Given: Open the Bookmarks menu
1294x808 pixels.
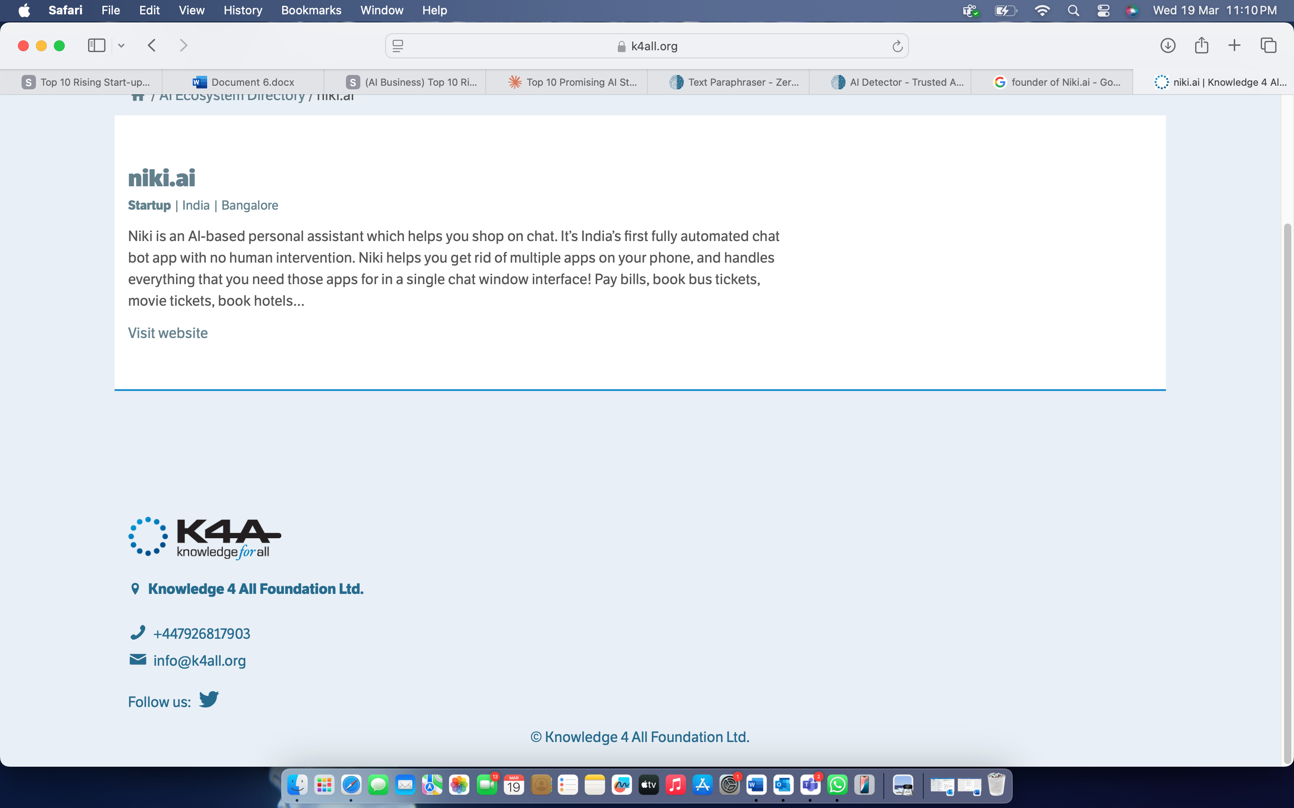Looking at the screenshot, I should 311,10.
